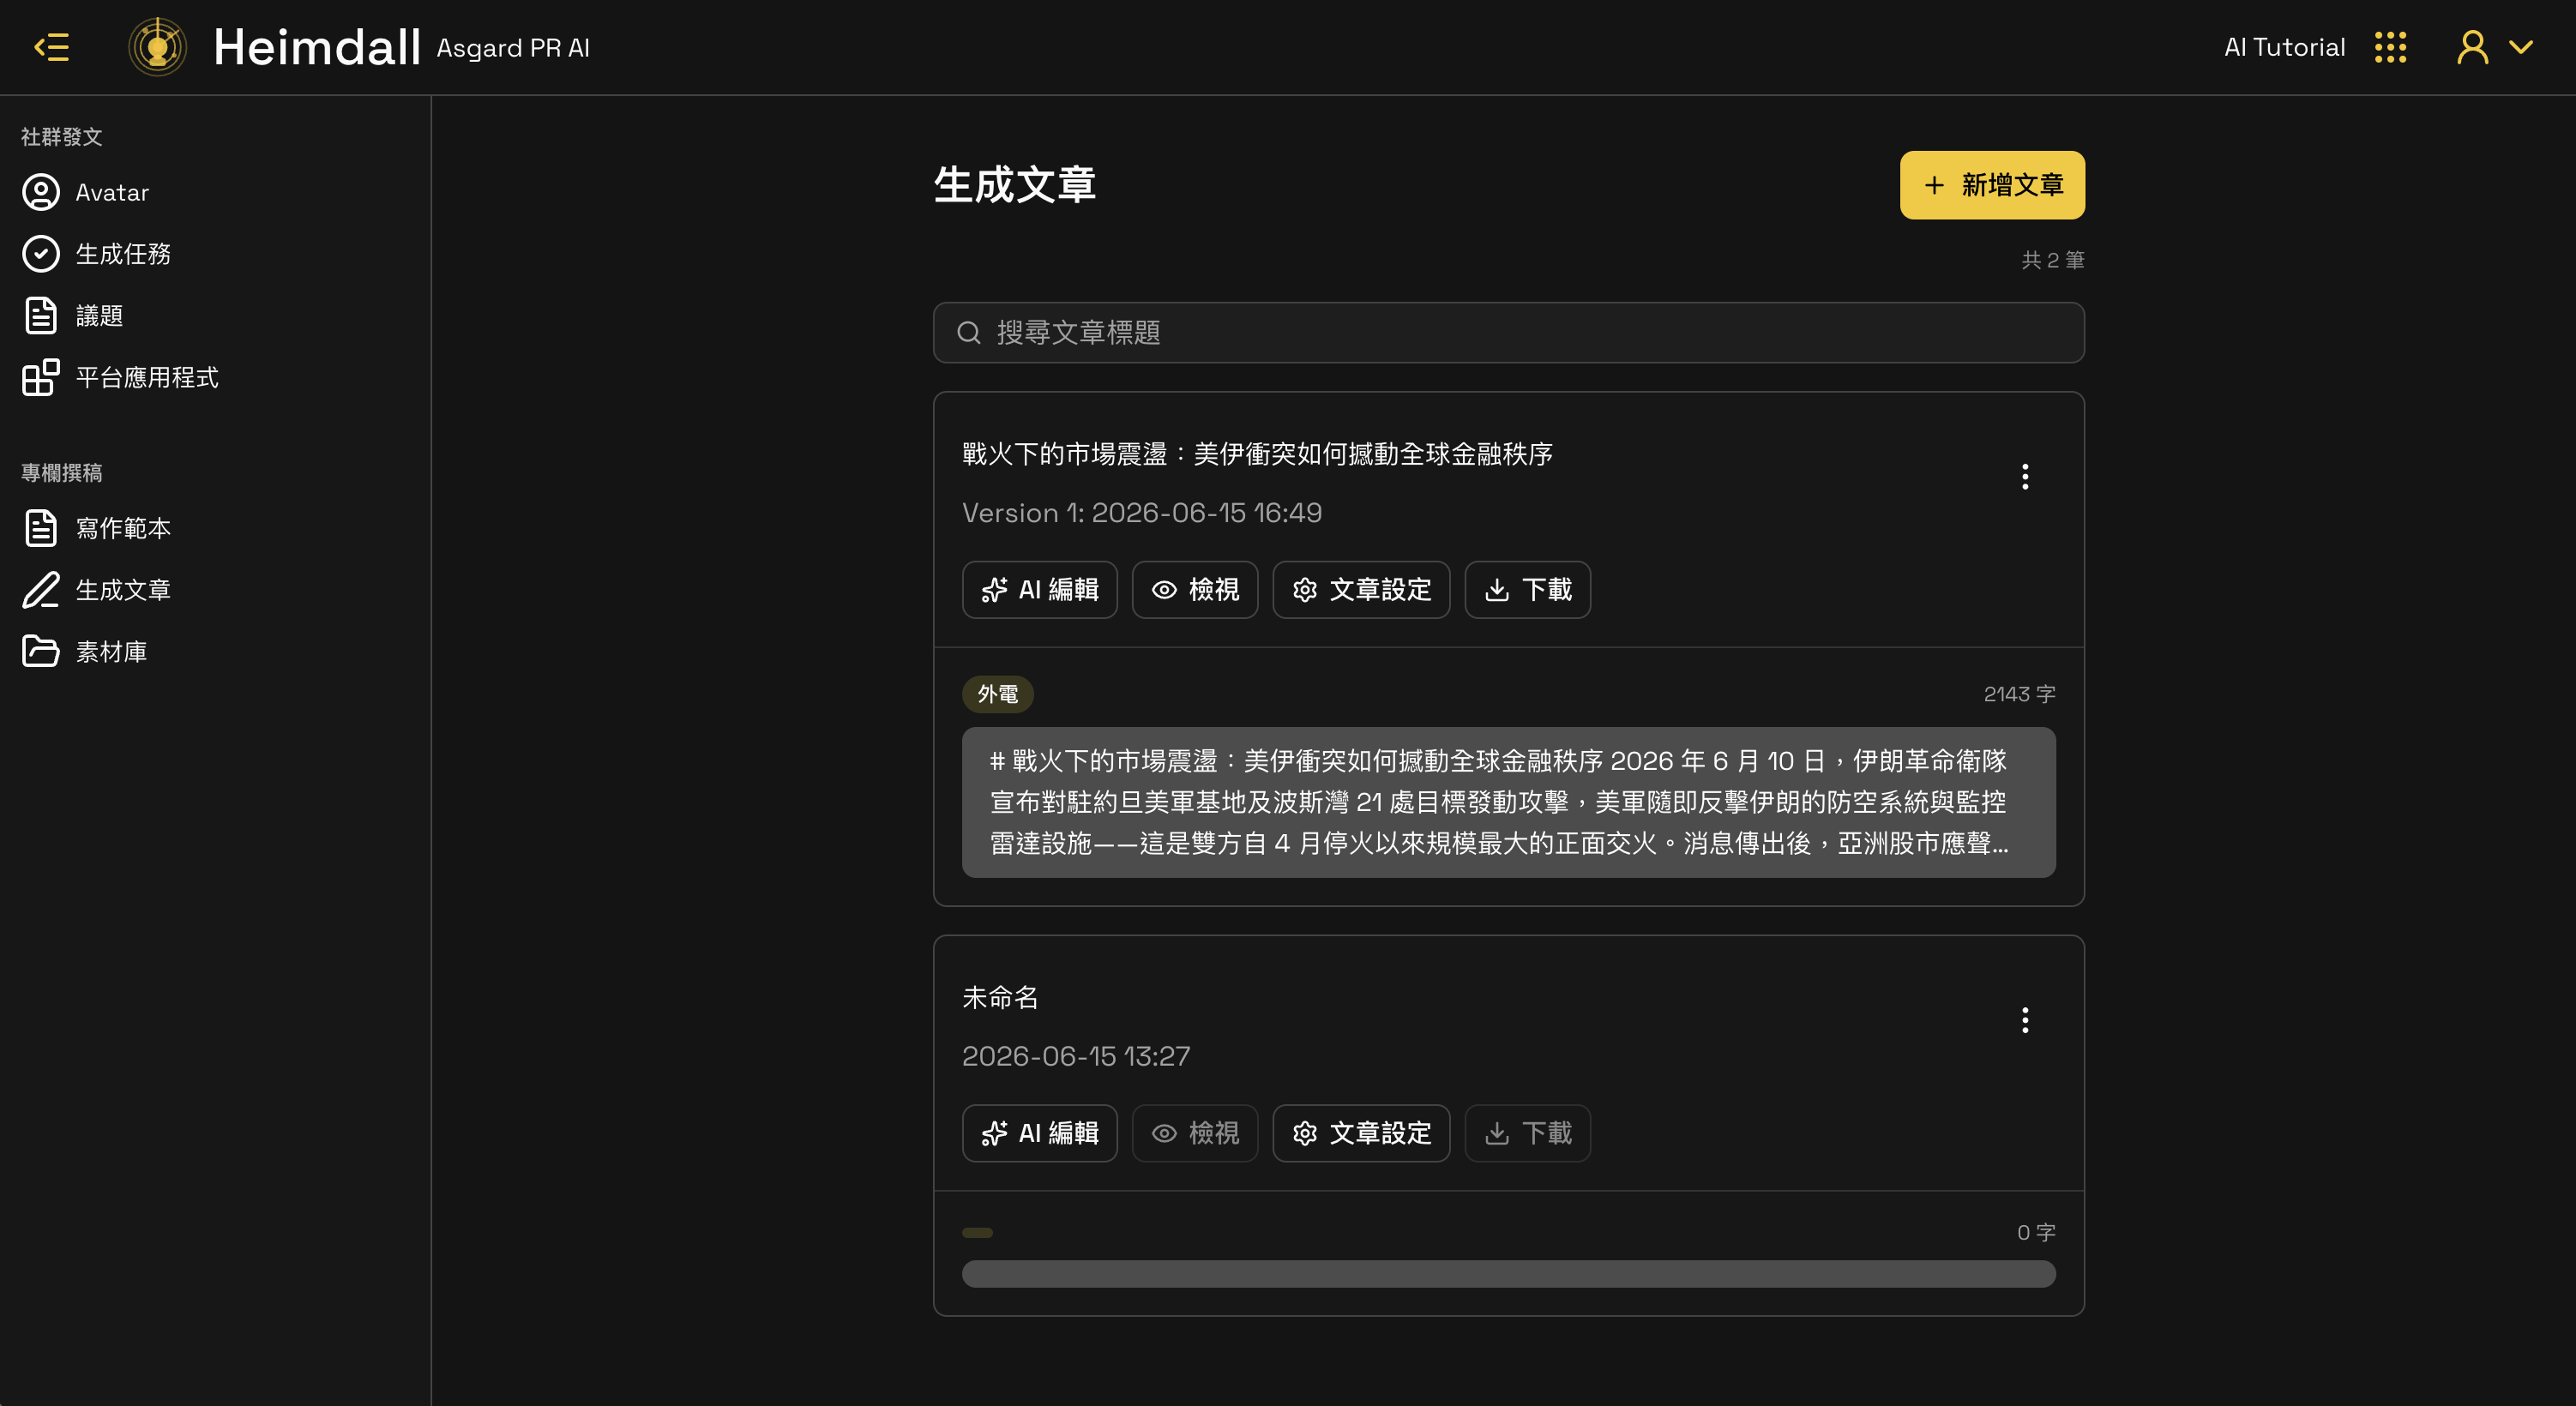Open more options for 戰火下的市場震盪 article
The image size is (2576, 1406).
(2025, 476)
